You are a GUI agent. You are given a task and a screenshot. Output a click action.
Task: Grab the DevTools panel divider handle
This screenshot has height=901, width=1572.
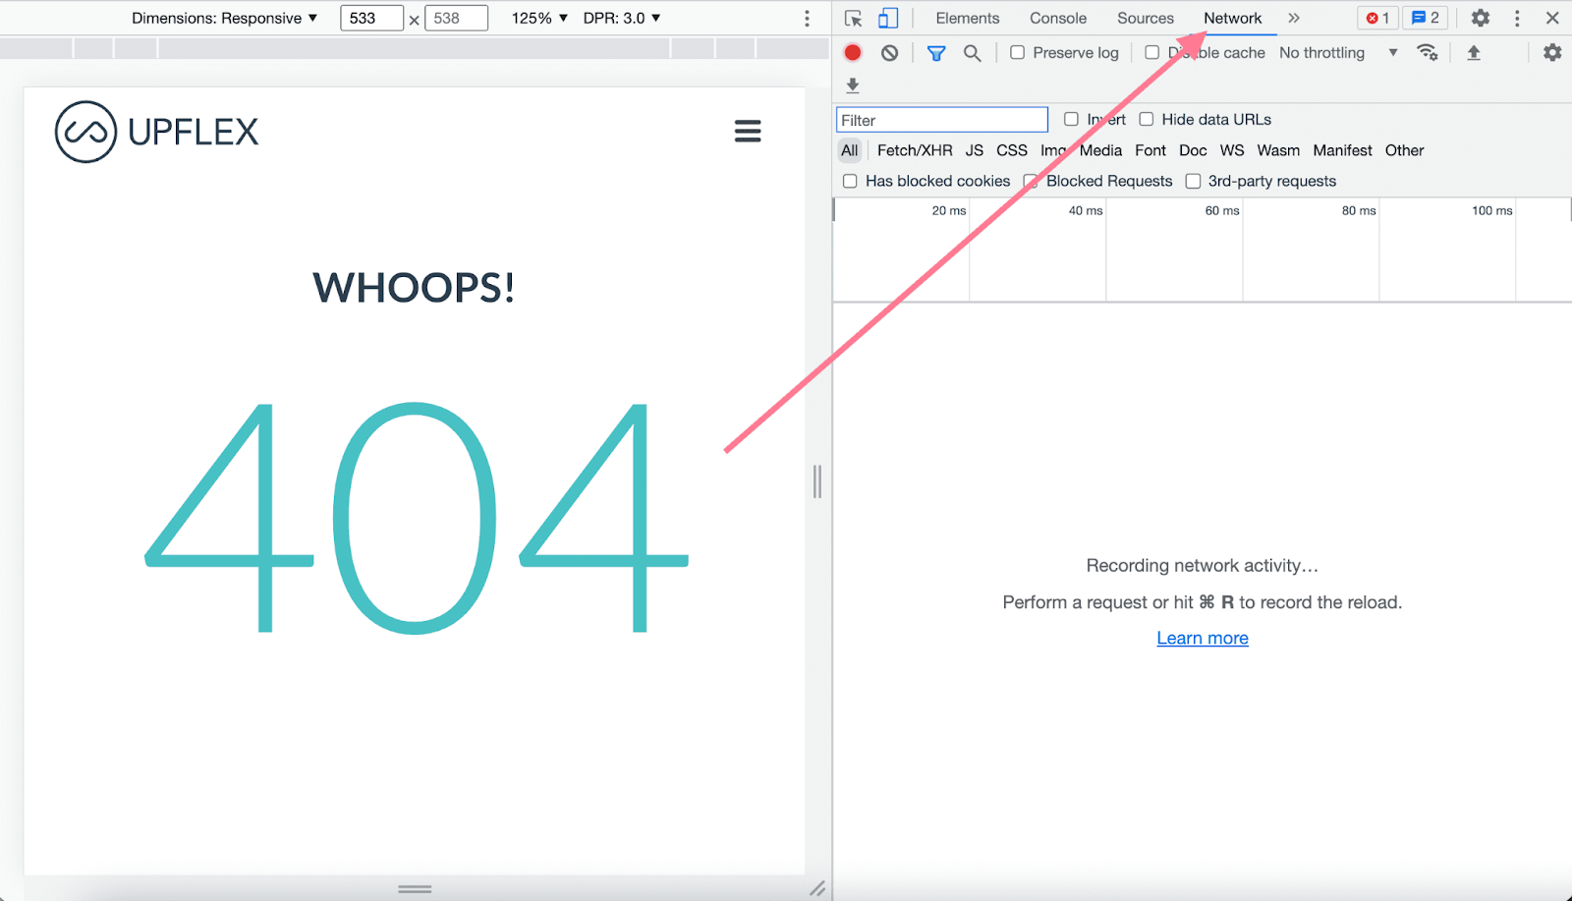(817, 481)
